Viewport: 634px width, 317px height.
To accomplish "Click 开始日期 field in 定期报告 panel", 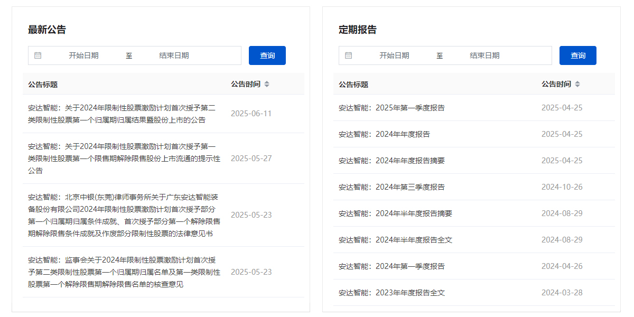I will 394,55.
